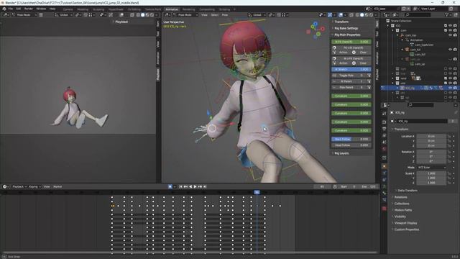
Task: Open the timeline View menu
Action: 47,187
